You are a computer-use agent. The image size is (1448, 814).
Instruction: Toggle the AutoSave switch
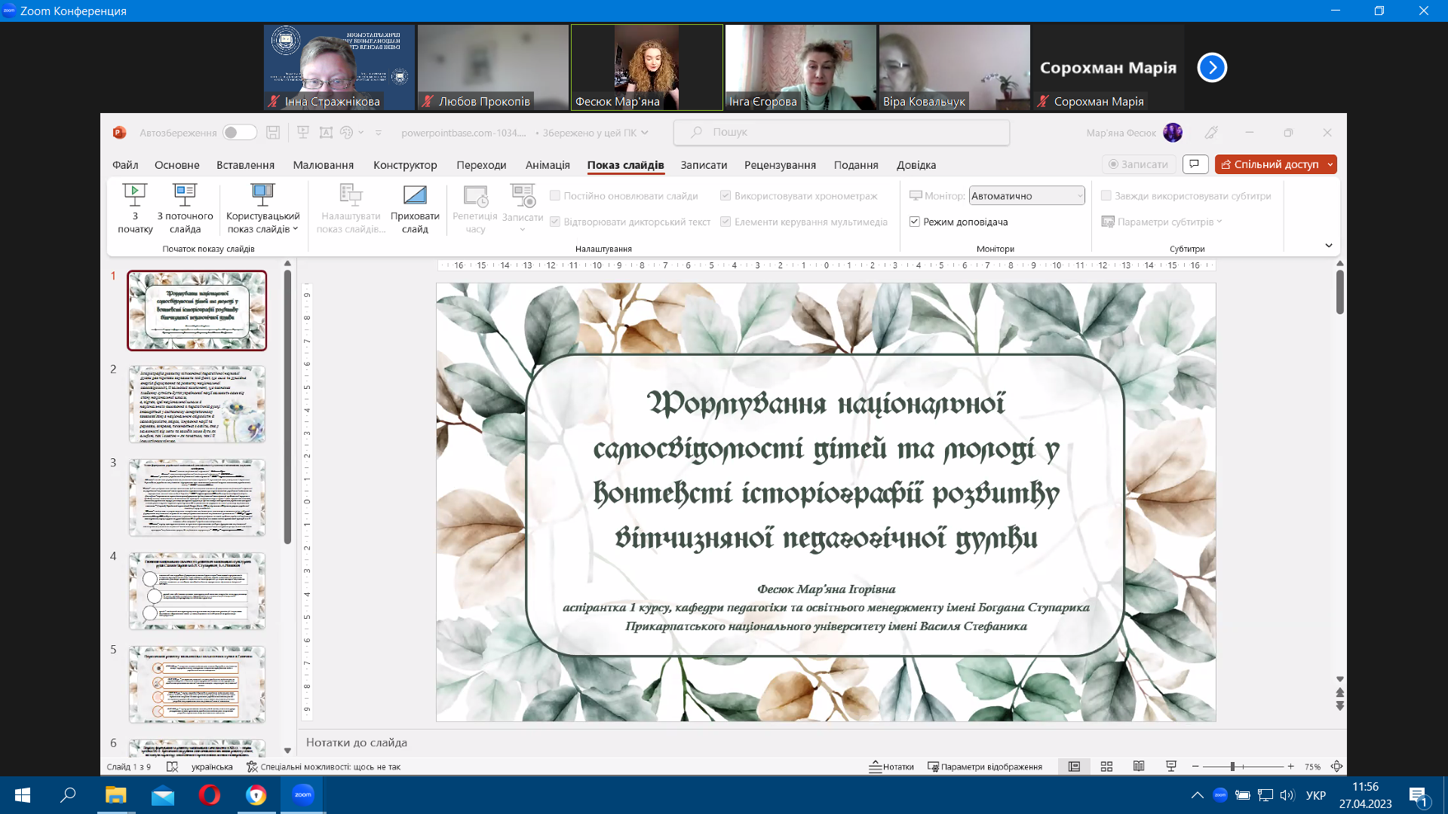pos(240,133)
